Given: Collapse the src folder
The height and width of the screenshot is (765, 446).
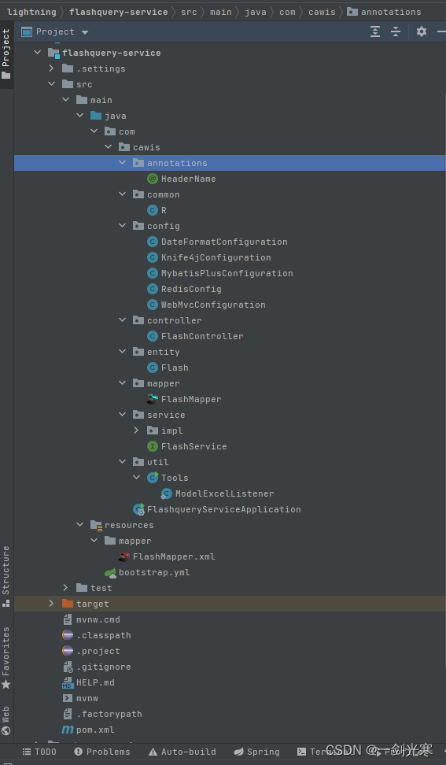Looking at the screenshot, I should click(52, 84).
